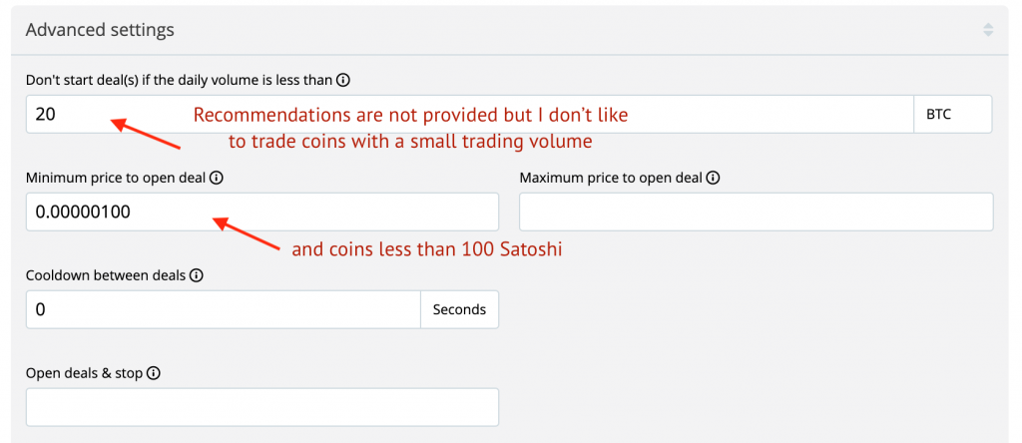Click the BTC unit box
The width and height of the screenshot is (1022, 443).
(952, 114)
